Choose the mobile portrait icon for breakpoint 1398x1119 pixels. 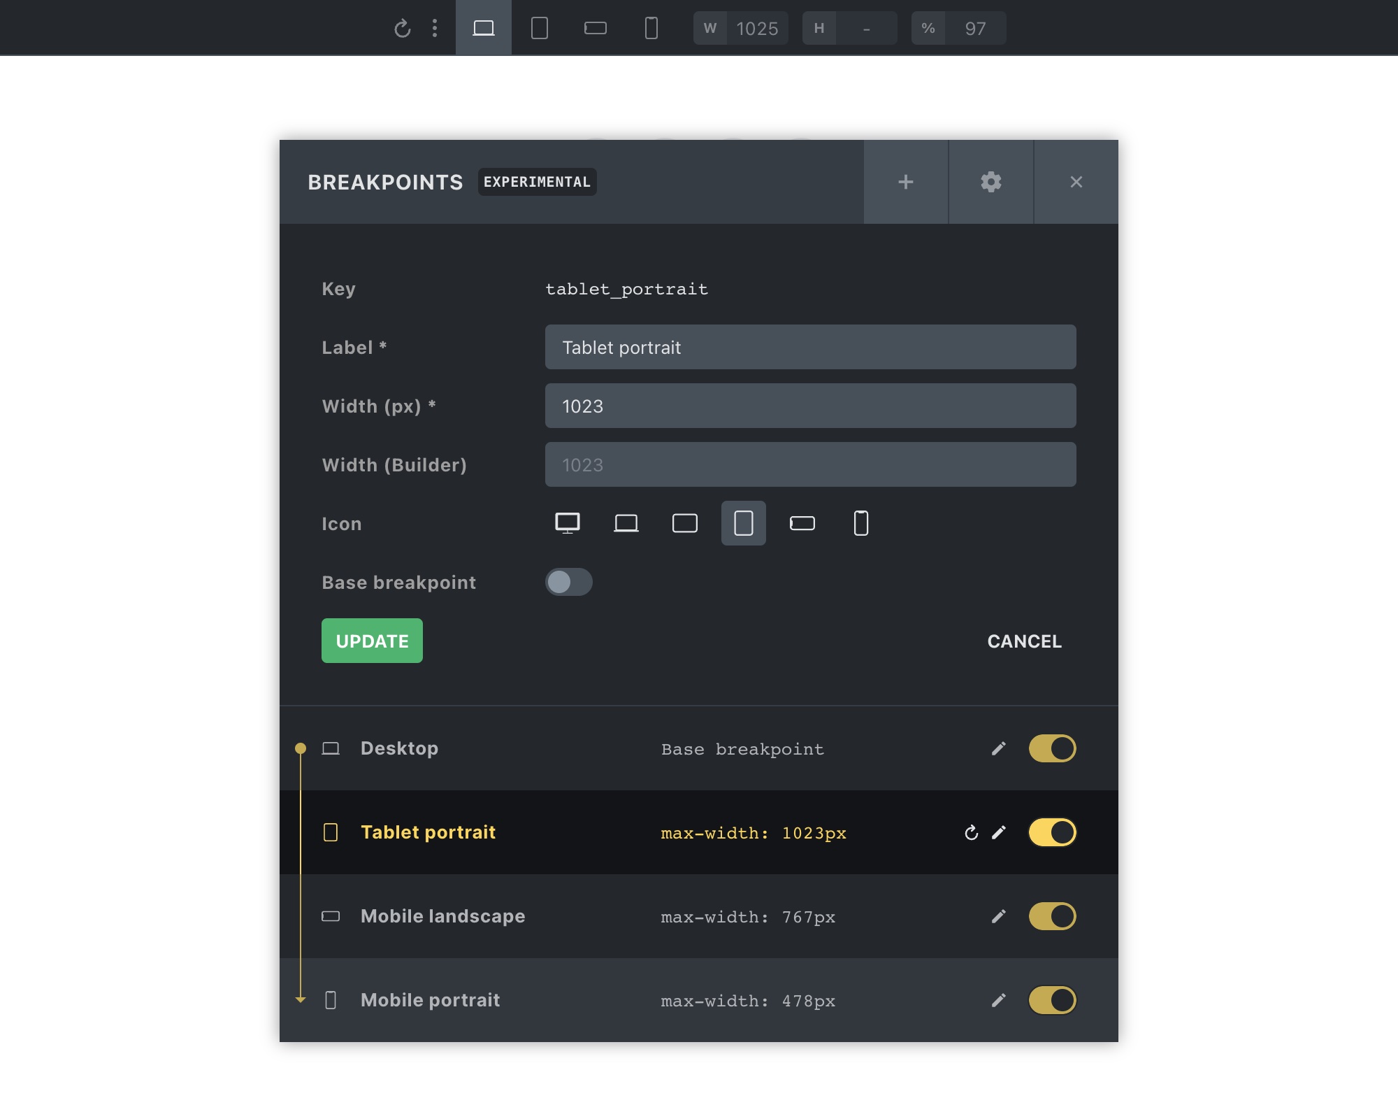click(860, 523)
